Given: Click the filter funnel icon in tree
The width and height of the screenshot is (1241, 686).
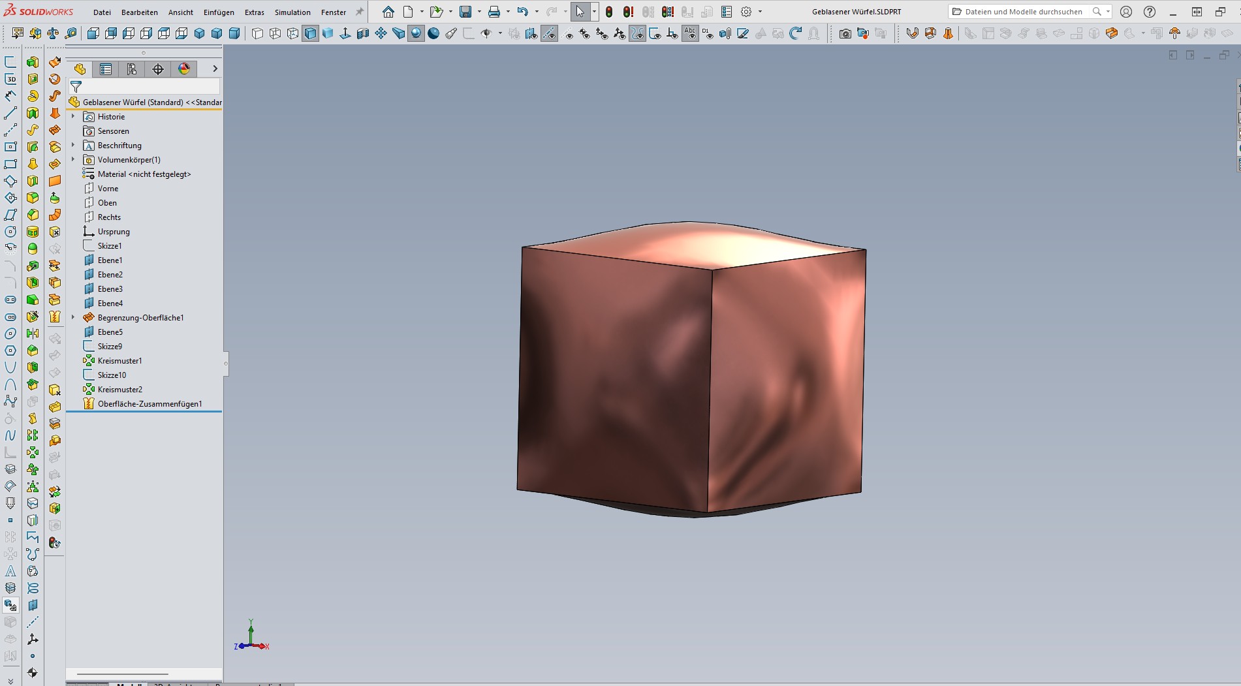Looking at the screenshot, I should (76, 86).
